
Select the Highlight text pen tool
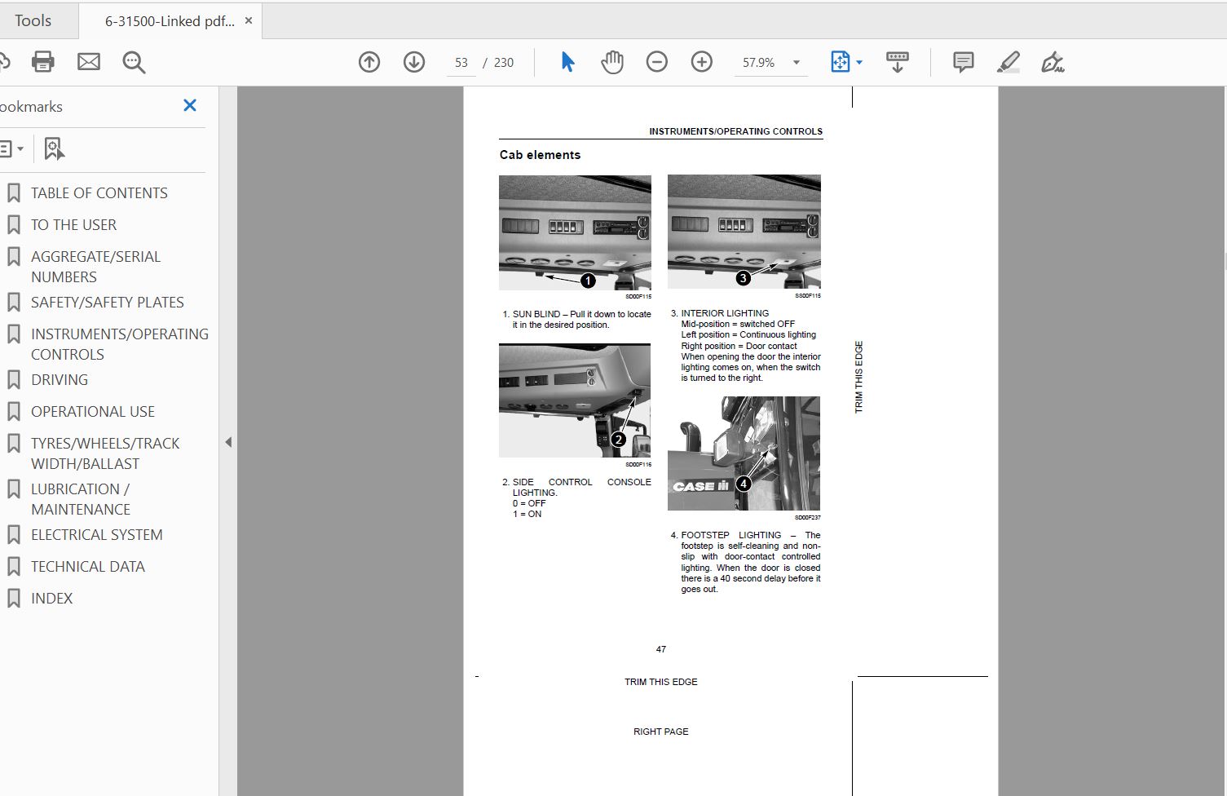click(x=1009, y=62)
